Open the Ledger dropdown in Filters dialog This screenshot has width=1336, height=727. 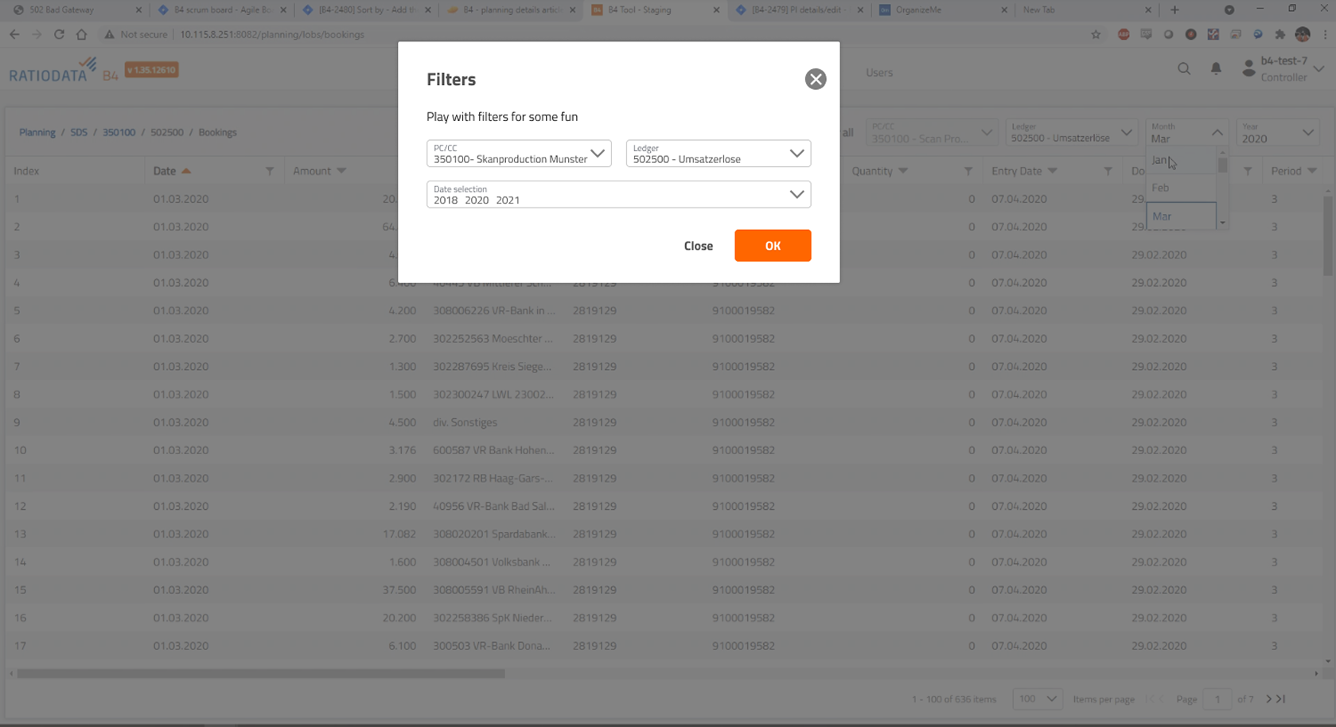(x=796, y=154)
